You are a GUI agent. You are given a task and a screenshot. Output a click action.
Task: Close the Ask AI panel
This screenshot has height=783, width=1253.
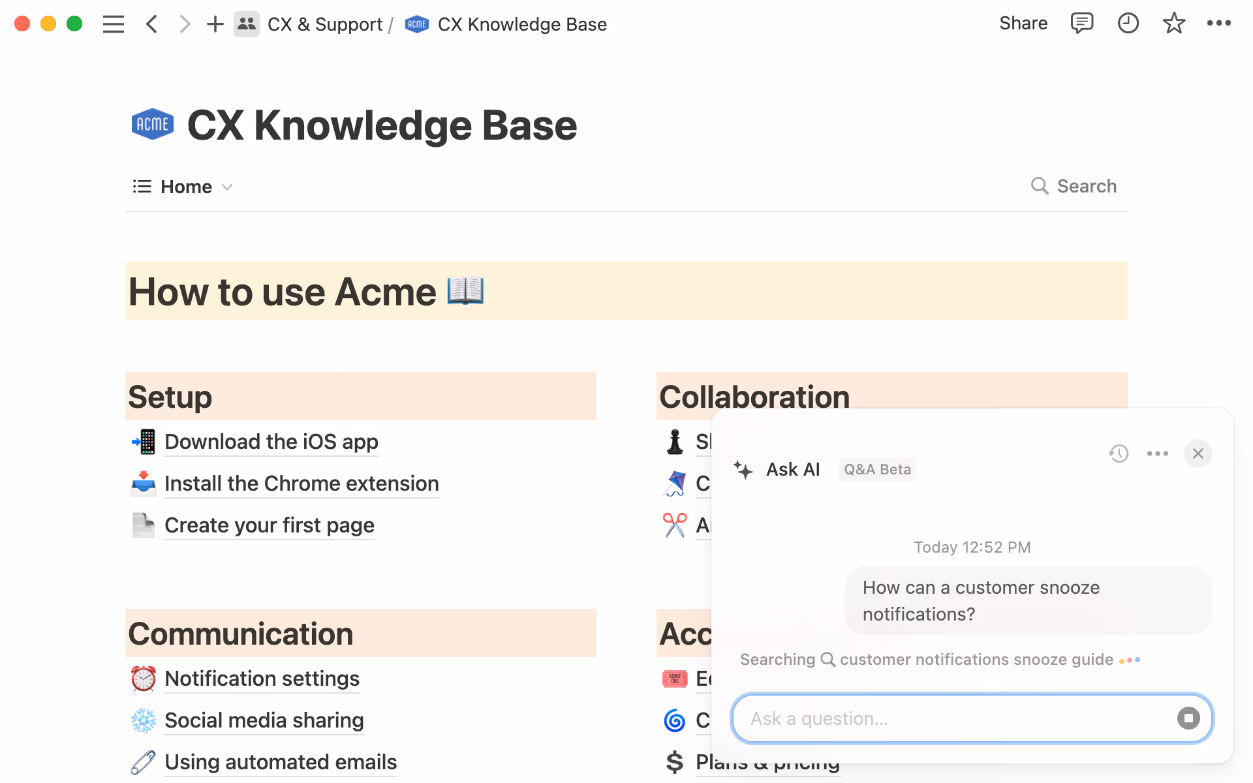pyautogui.click(x=1198, y=453)
